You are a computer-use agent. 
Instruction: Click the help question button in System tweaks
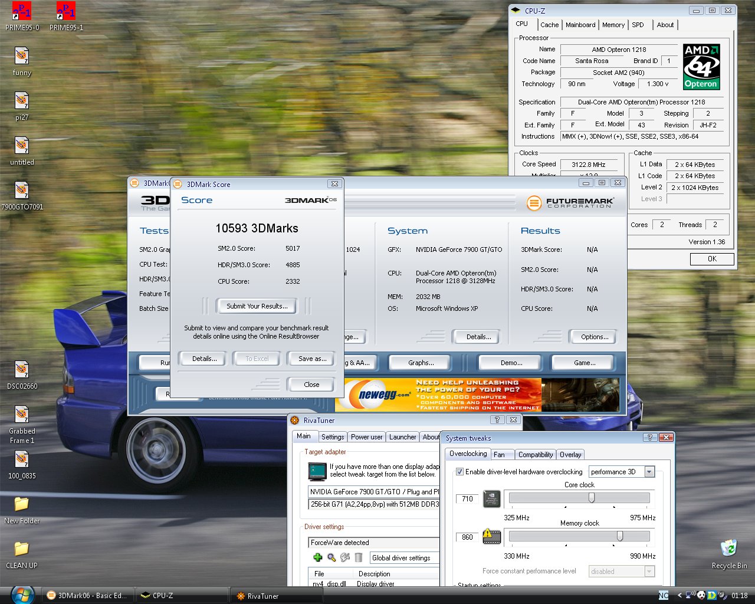(x=649, y=437)
